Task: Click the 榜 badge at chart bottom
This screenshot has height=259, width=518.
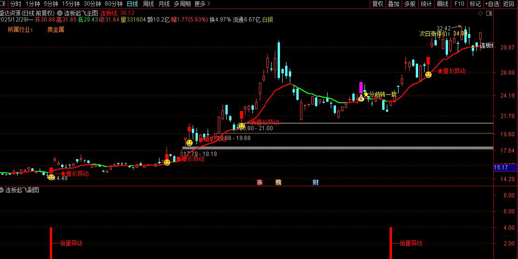Action: coord(278,182)
